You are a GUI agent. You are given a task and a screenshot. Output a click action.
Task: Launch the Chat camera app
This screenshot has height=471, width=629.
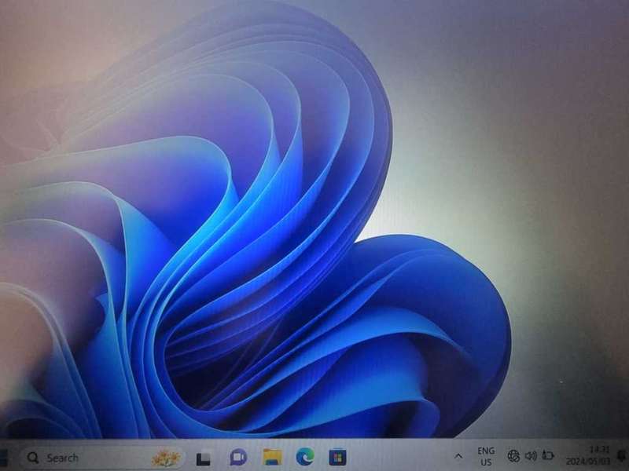point(238,458)
